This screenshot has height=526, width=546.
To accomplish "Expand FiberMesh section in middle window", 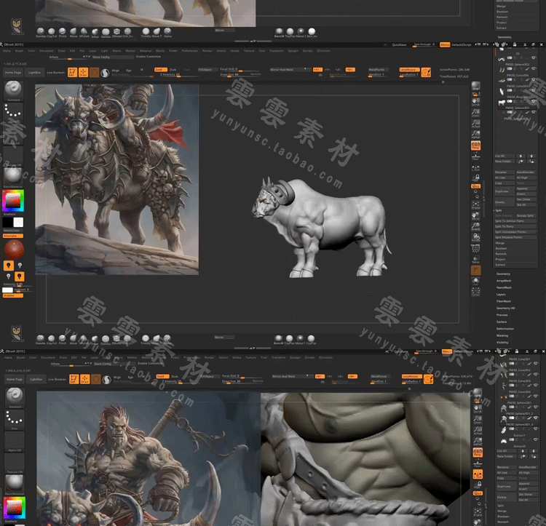I will (x=504, y=301).
